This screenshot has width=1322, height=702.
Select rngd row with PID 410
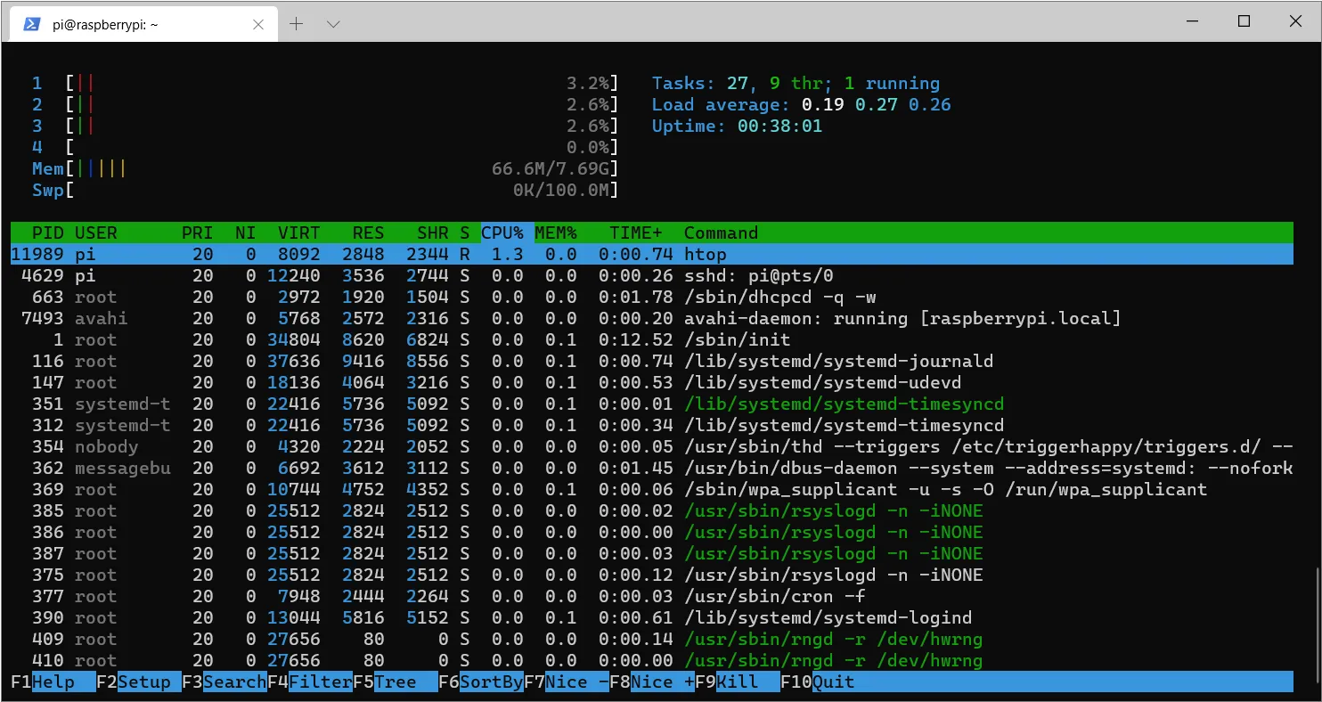pos(652,660)
